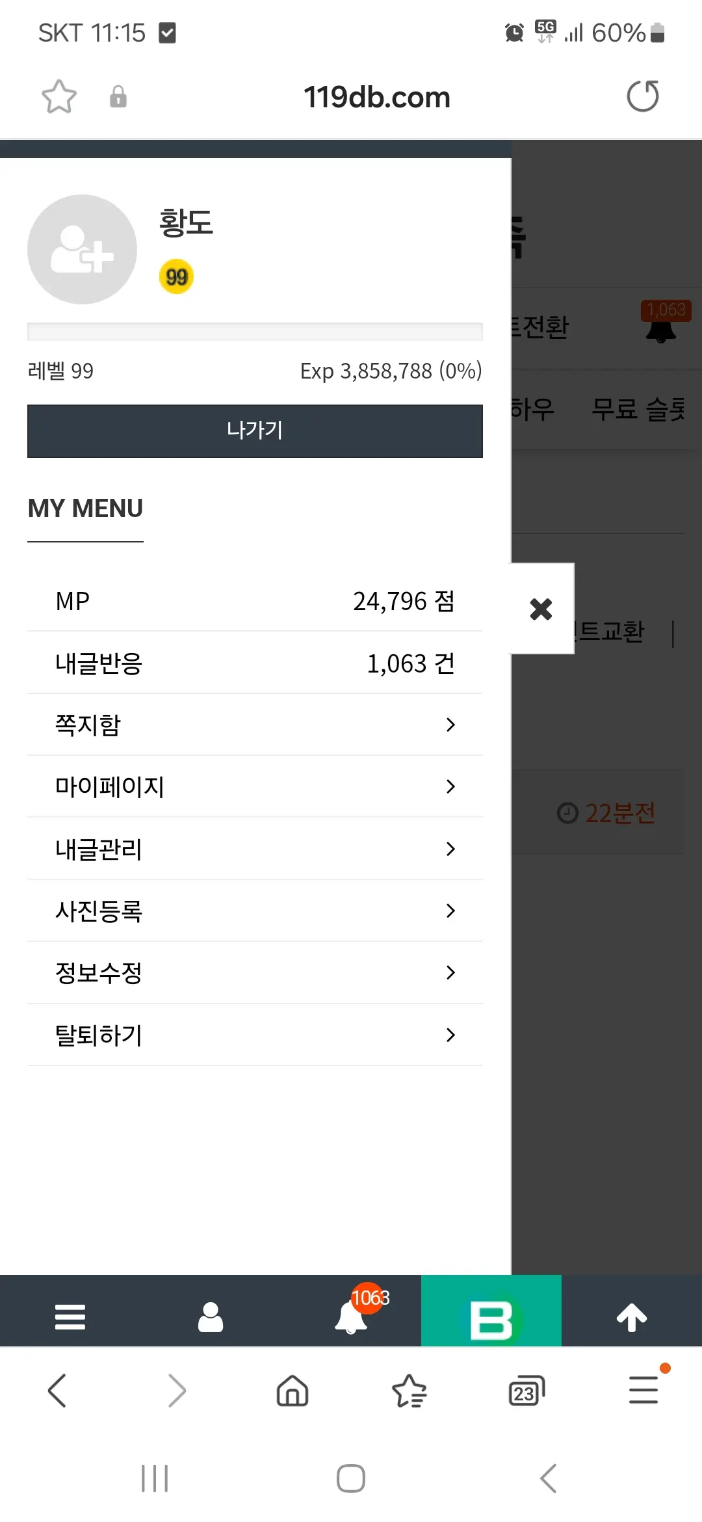Screen dimensions: 702x1522
Task: Open 마이페이지 menu entry
Action: point(255,786)
